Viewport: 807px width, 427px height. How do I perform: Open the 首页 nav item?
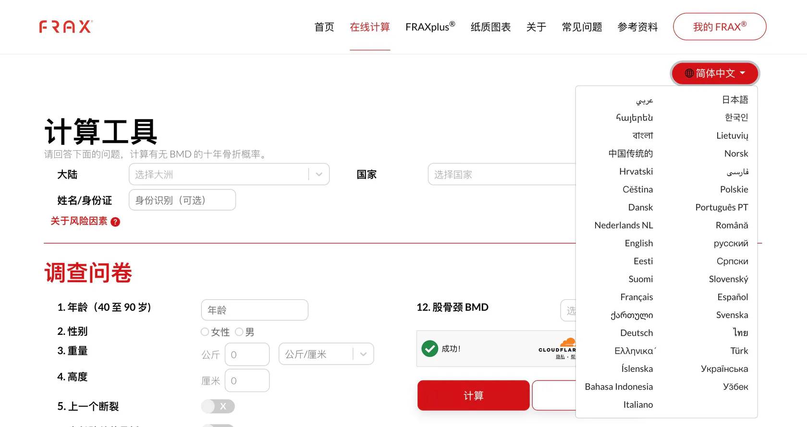(324, 27)
